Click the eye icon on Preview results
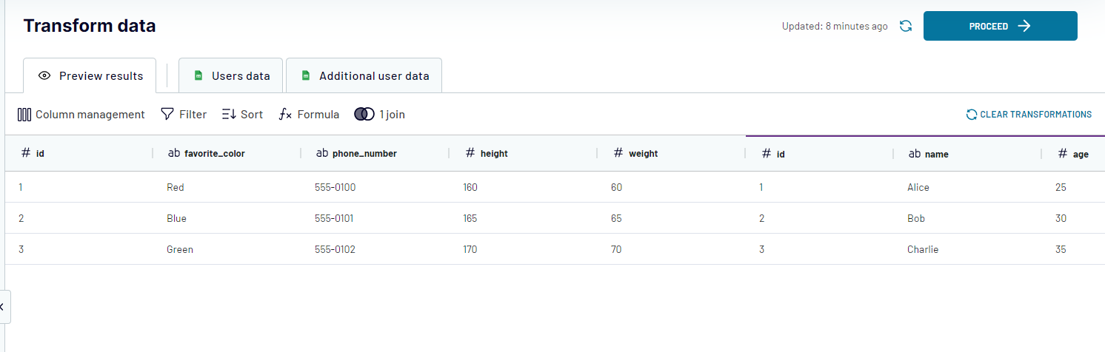This screenshot has width=1105, height=352. 44,76
